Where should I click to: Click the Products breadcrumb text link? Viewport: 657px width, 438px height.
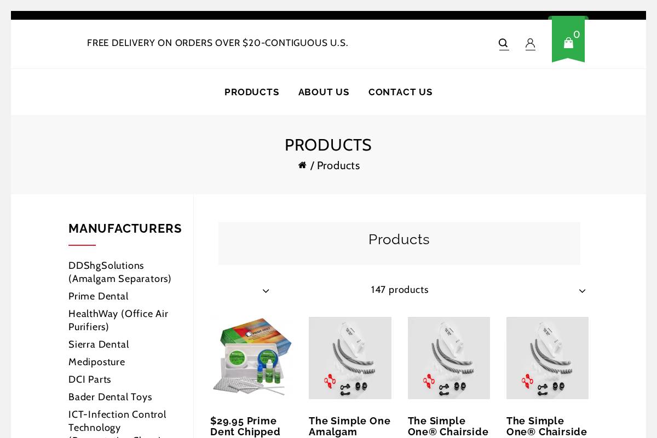coord(338,165)
